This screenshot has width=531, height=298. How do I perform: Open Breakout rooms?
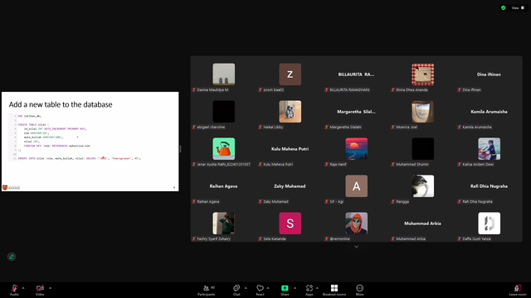tap(334, 290)
